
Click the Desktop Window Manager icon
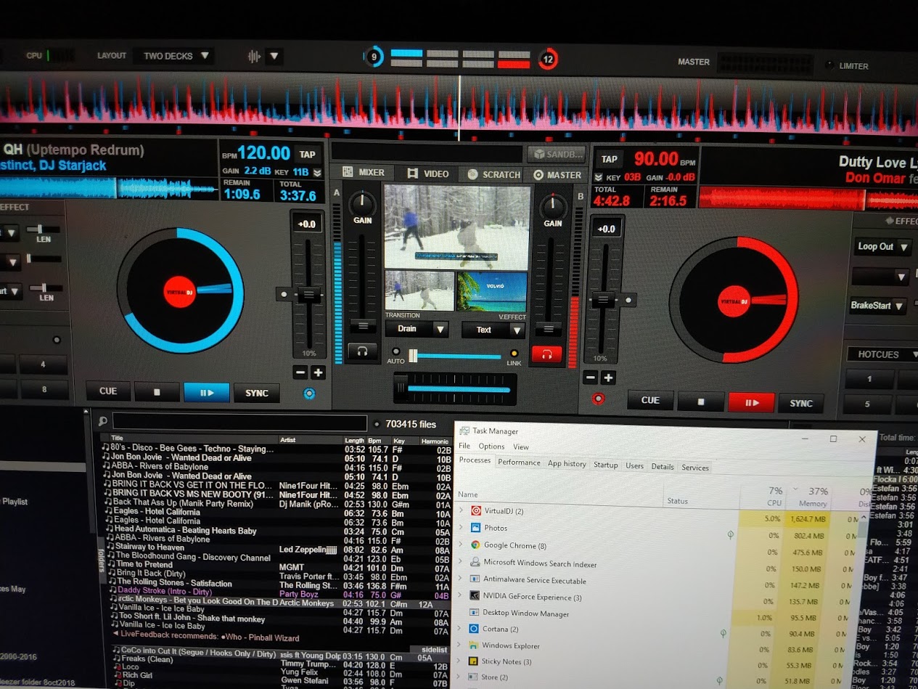[475, 613]
